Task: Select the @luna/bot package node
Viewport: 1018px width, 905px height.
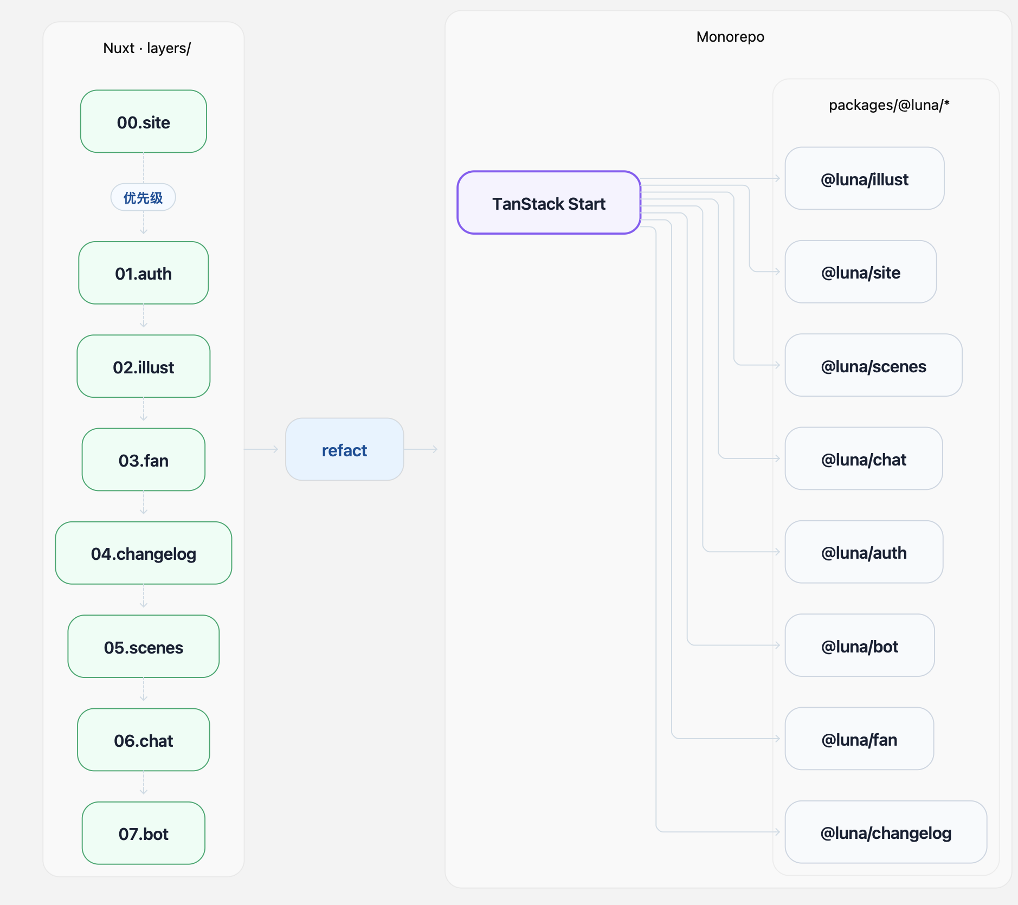Action: click(860, 645)
